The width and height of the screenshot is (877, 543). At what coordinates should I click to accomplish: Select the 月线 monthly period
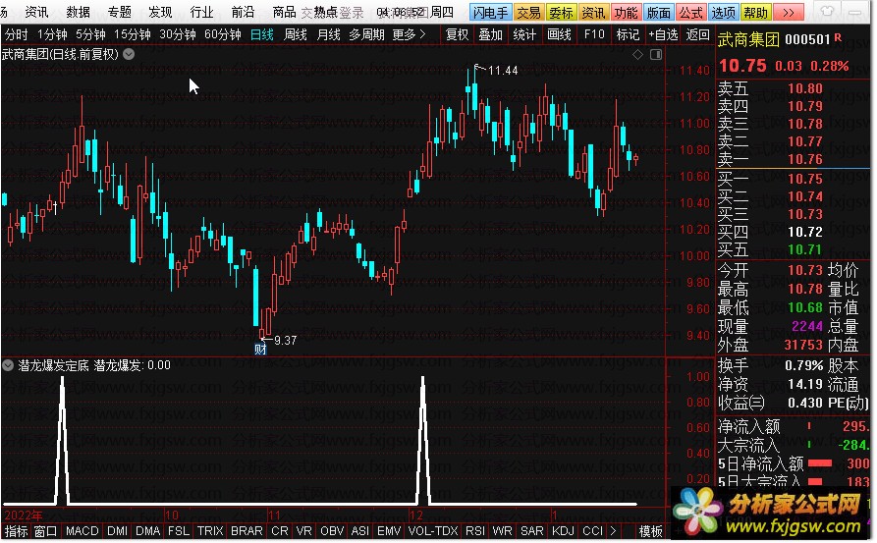tap(328, 34)
